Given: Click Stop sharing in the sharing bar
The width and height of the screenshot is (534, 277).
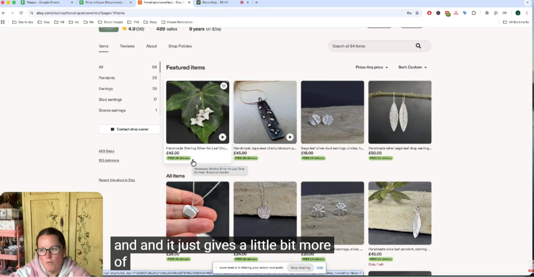Looking at the screenshot, I should tap(300, 268).
